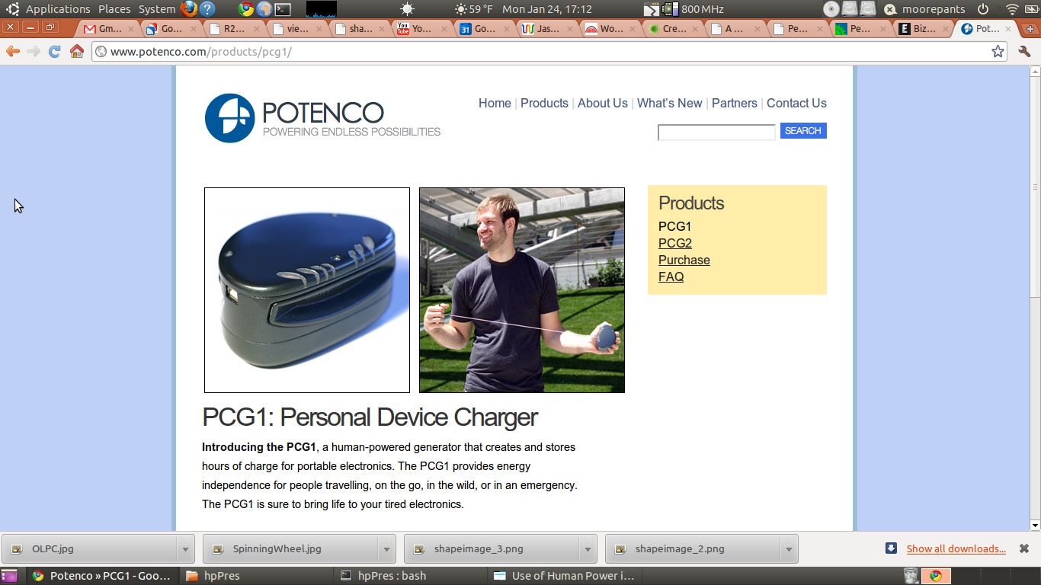Switch to the Biz... tab
The image size is (1041, 585).
point(922,29)
